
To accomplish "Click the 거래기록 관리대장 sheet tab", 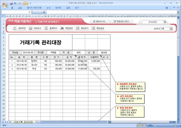I will (x=23, y=122).
